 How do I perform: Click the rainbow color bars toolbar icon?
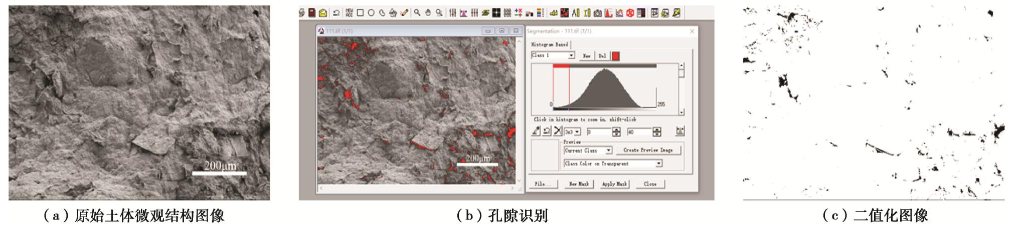tap(540, 13)
